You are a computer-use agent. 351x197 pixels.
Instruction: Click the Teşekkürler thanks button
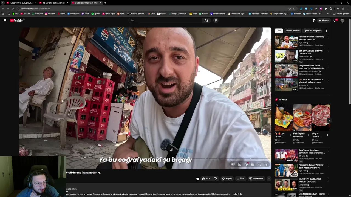tap(256, 179)
